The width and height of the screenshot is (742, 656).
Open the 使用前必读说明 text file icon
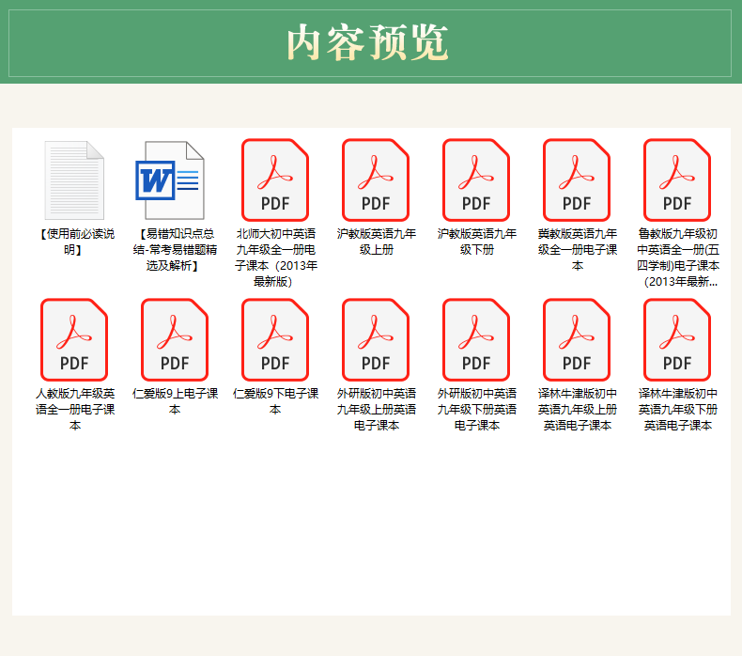tap(74, 180)
